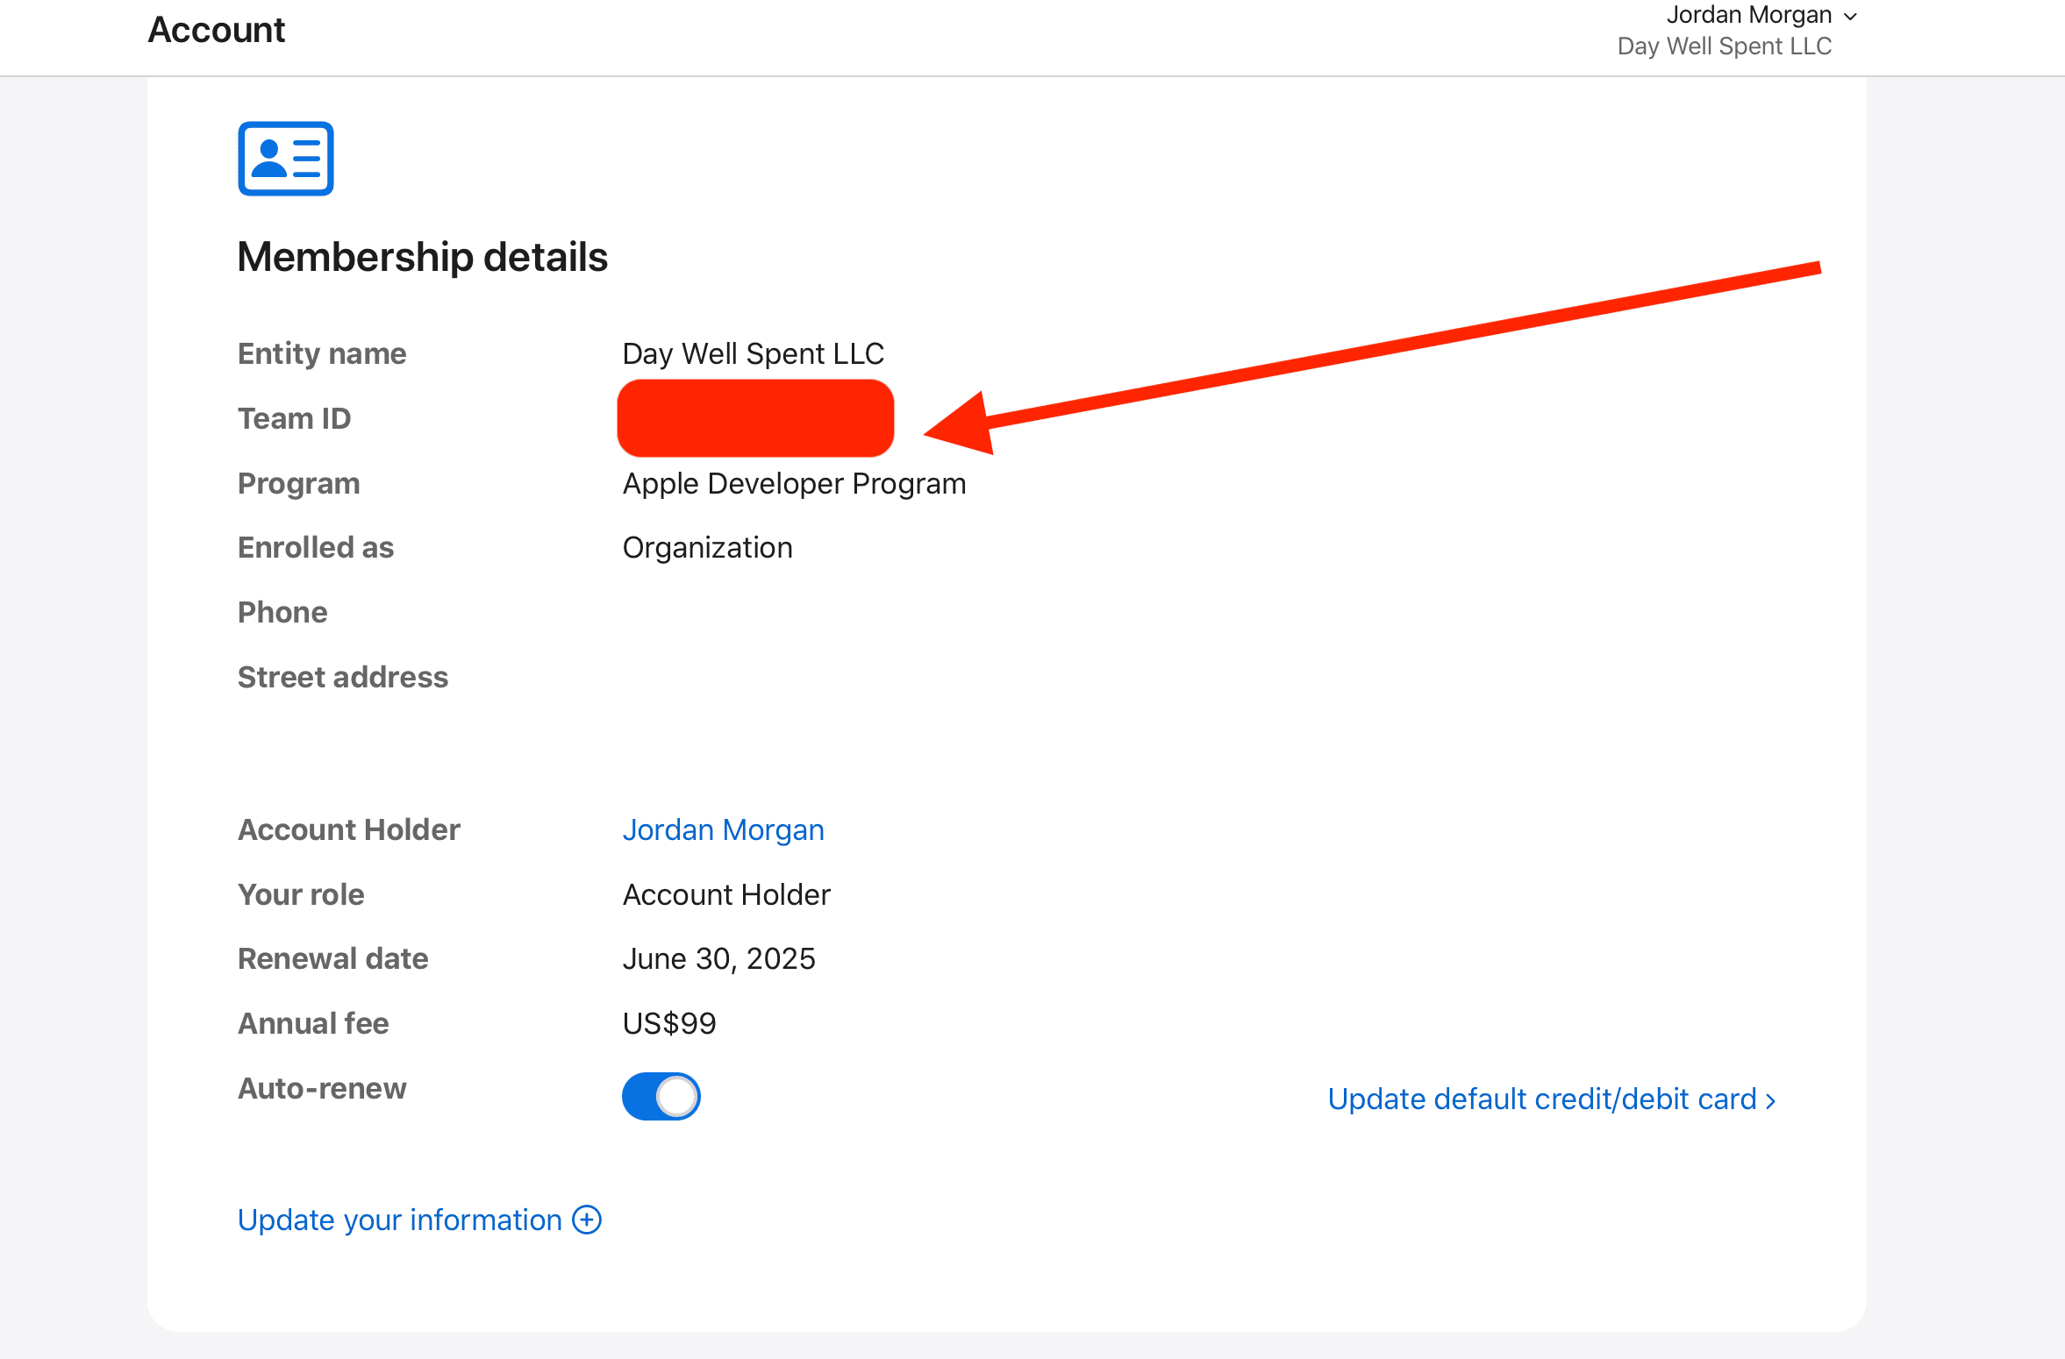Click the red redacted Team ID box
This screenshot has width=2065, height=1359.
(755, 418)
